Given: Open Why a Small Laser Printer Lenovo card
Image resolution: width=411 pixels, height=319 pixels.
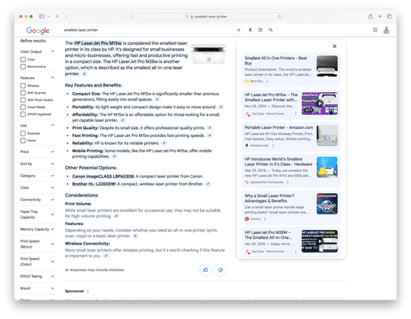Looking at the screenshot, I should (291, 207).
